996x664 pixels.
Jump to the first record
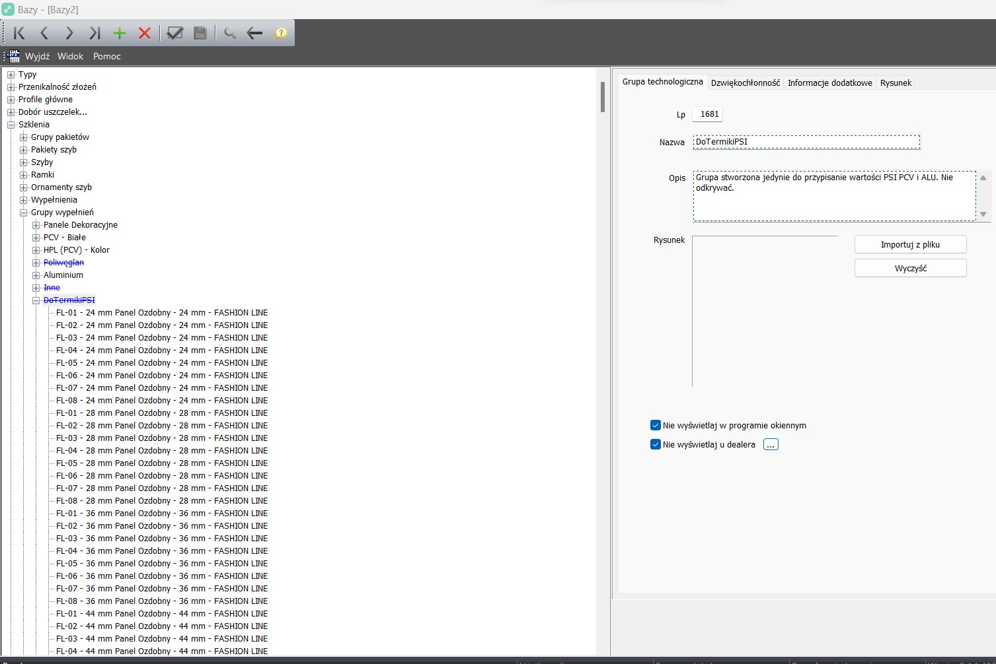pos(19,33)
